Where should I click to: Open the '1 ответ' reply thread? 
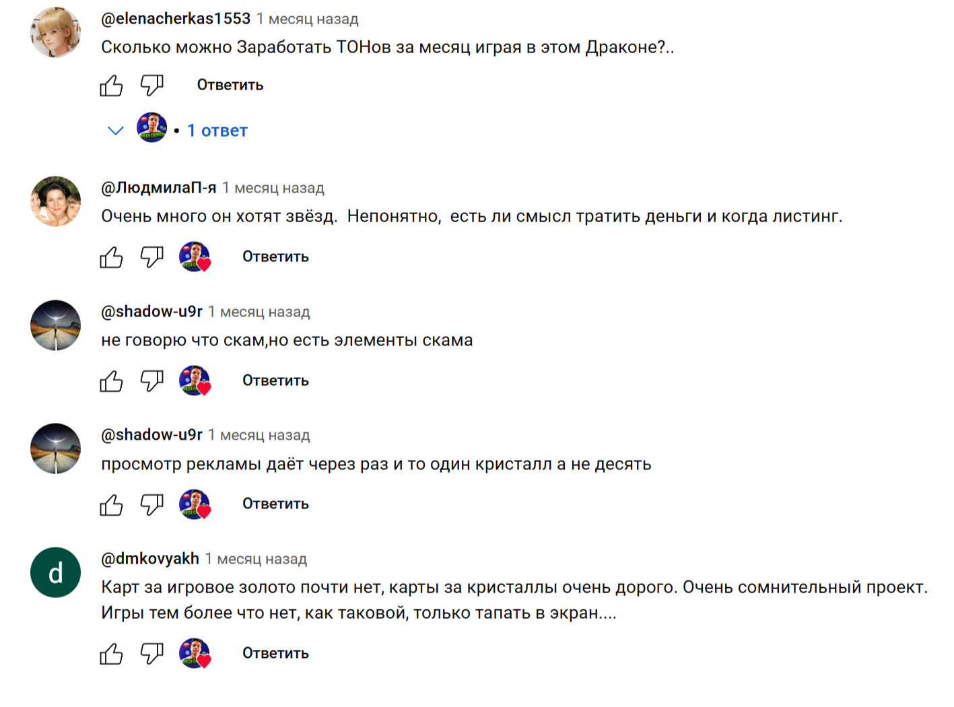pos(217,131)
